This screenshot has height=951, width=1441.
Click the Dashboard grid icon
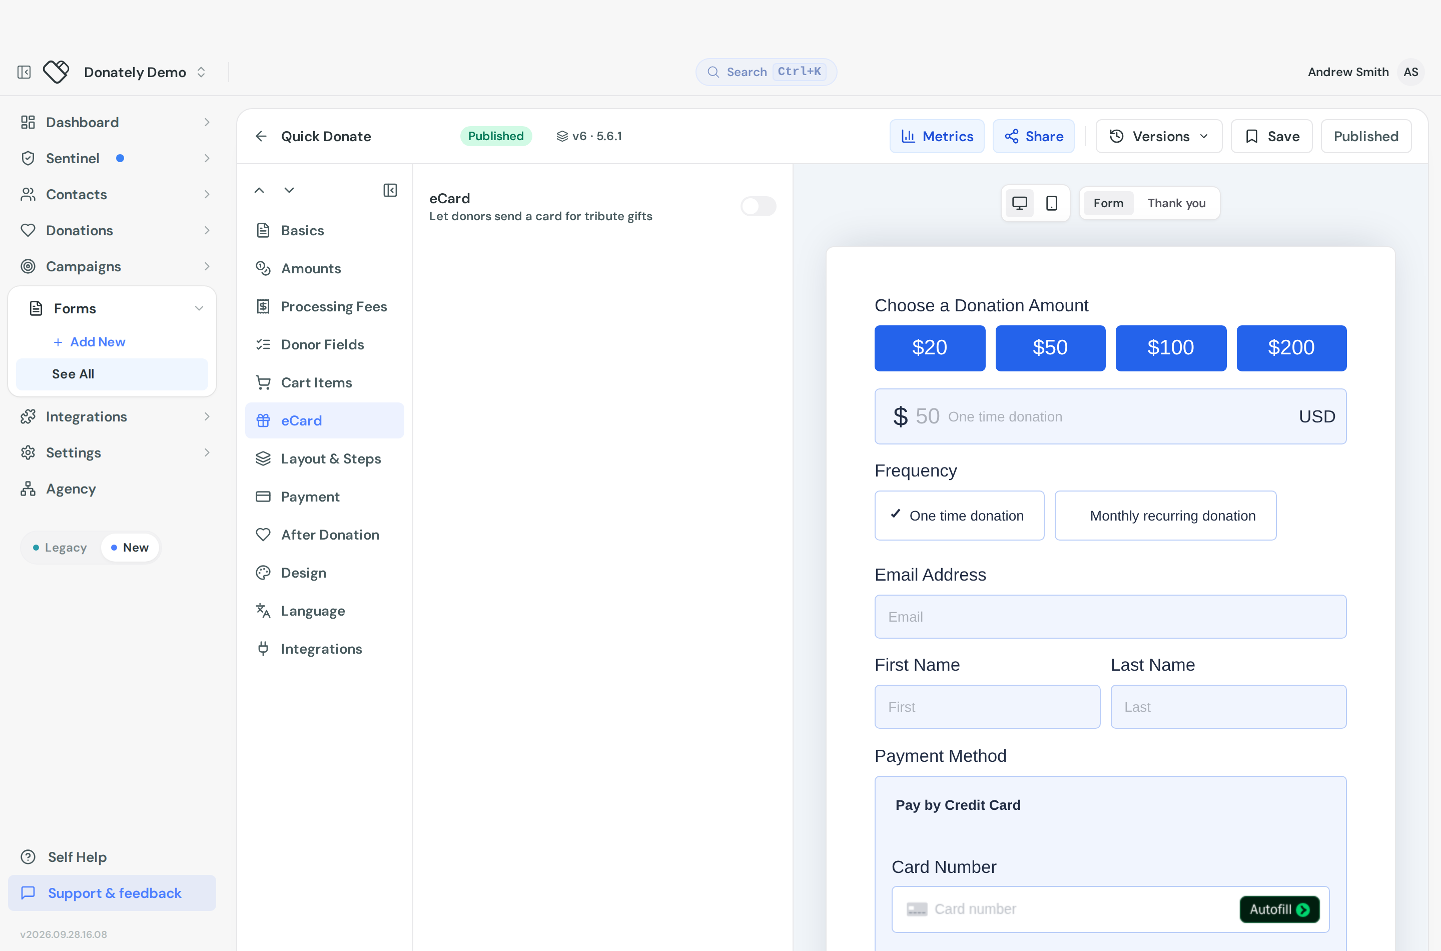click(28, 123)
